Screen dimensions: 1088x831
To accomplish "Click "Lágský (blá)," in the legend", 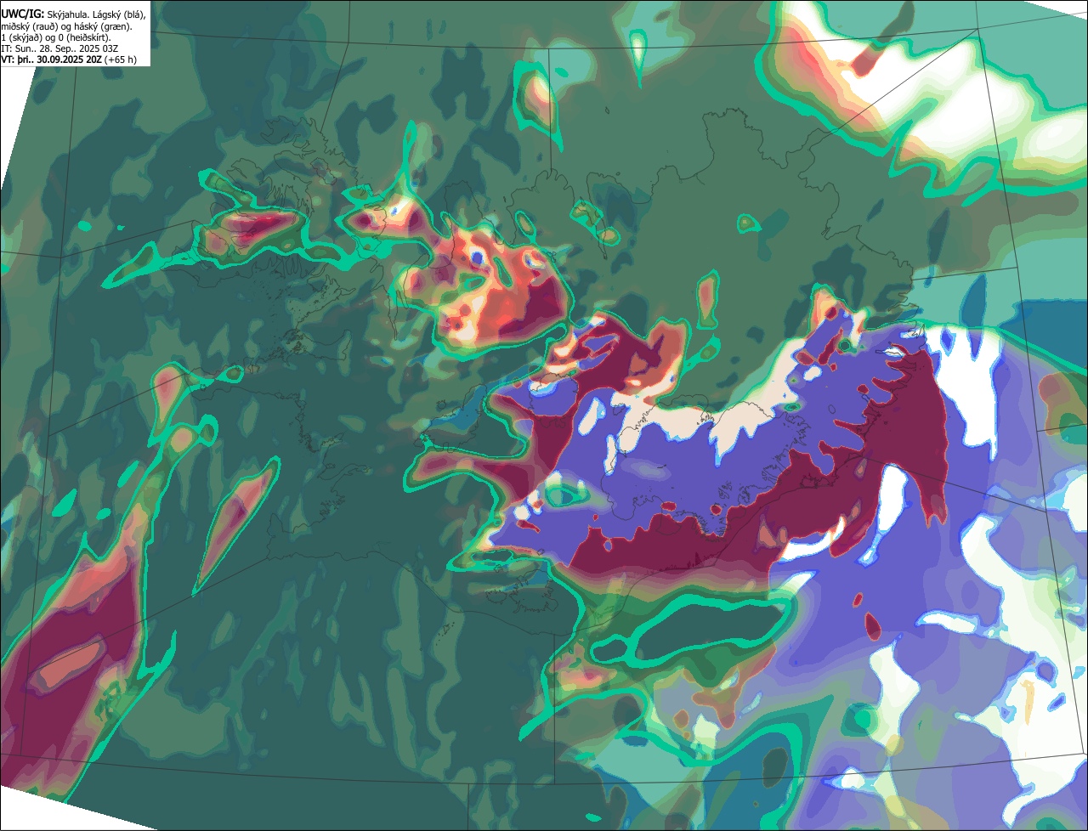I will point(119,14).
